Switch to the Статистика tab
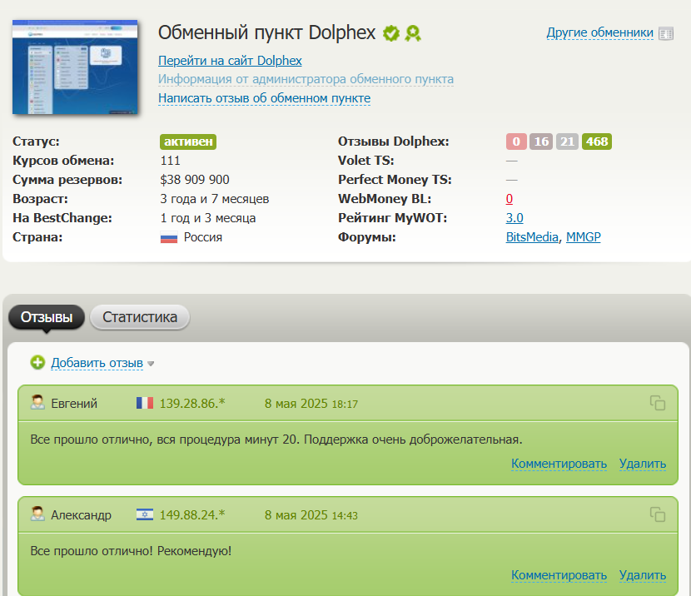This screenshot has height=596, width=691. pos(140,317)
